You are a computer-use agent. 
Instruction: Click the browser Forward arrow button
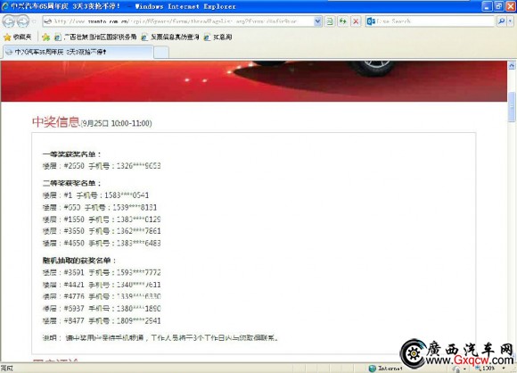click(23, 21)
